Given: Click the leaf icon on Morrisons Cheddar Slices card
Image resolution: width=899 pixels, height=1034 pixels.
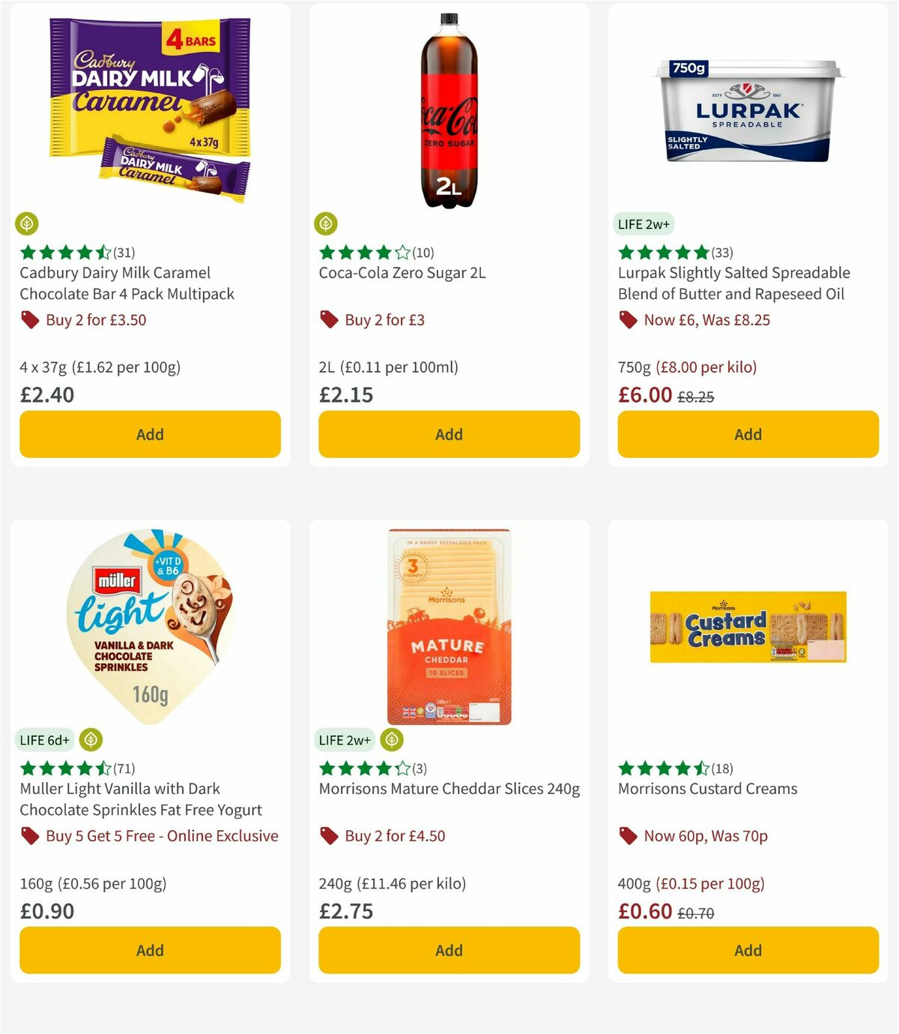Looking at the screenshot, I should (390, 739).
